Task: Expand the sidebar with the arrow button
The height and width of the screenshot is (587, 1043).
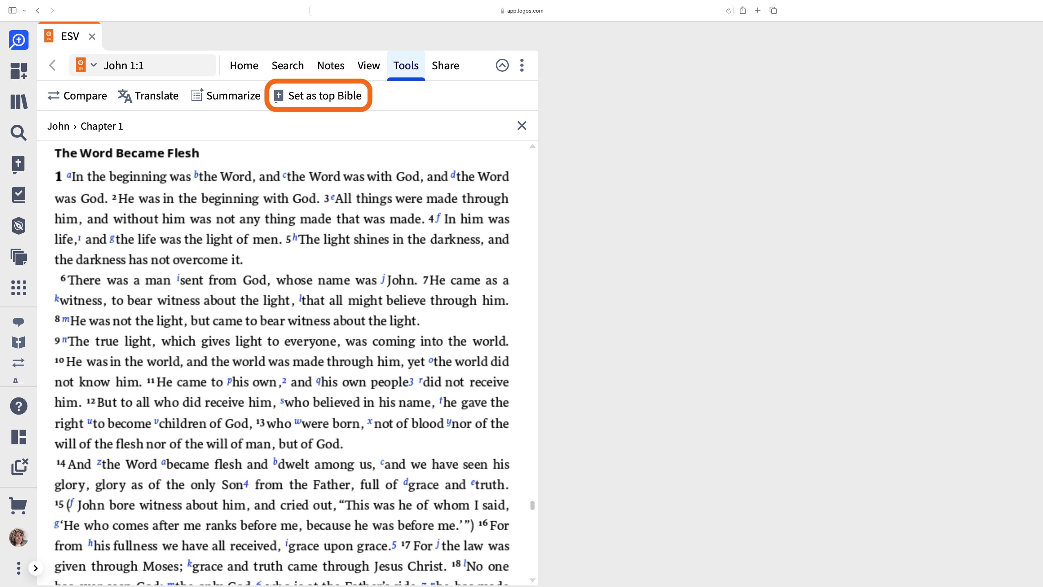Action: pos(36,568)
